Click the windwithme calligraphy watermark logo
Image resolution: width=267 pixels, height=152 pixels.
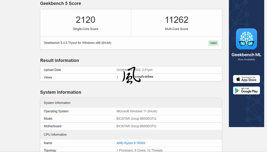[133, 76]
